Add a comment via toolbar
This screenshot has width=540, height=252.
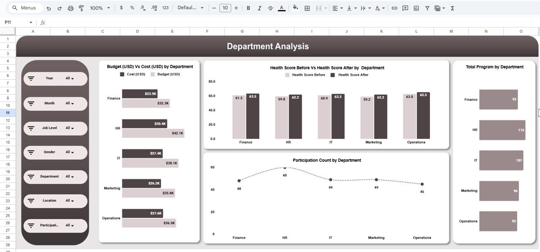tap(405, 8)
